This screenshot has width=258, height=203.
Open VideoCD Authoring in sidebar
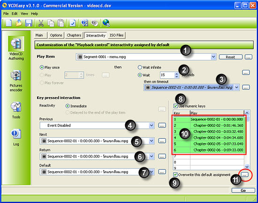pos(16,48)
